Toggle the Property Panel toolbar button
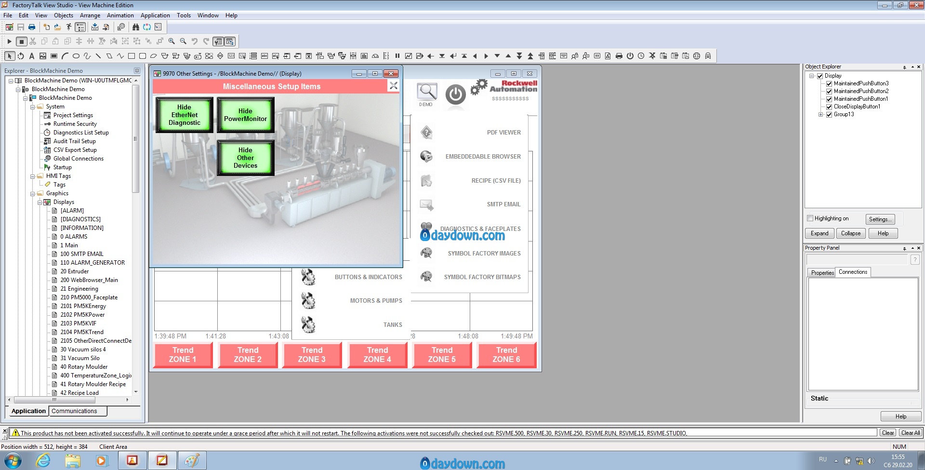Screen dimensions: 925x470 click(218, 41)
